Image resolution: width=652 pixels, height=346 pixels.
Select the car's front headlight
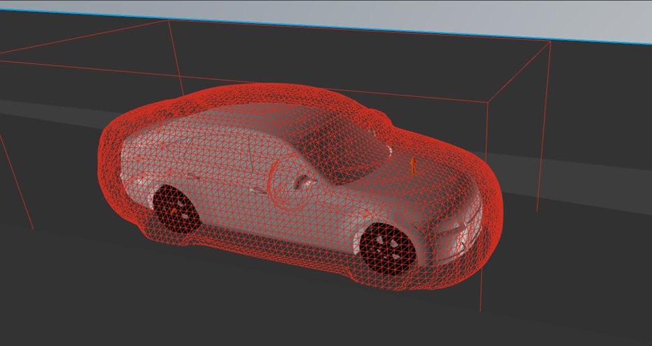click(462, 225)
